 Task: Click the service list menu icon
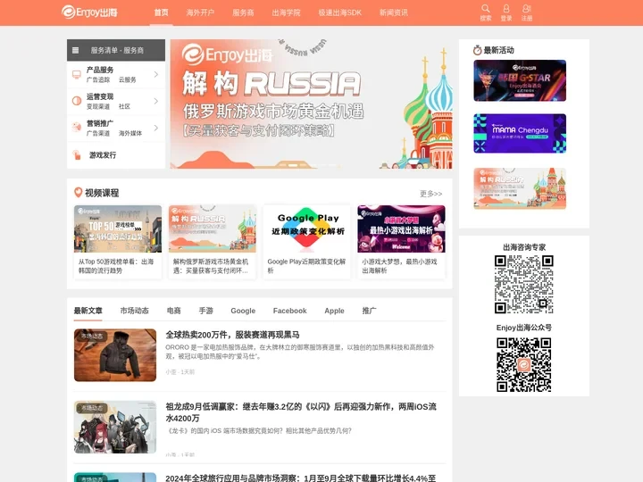point(75,50)
